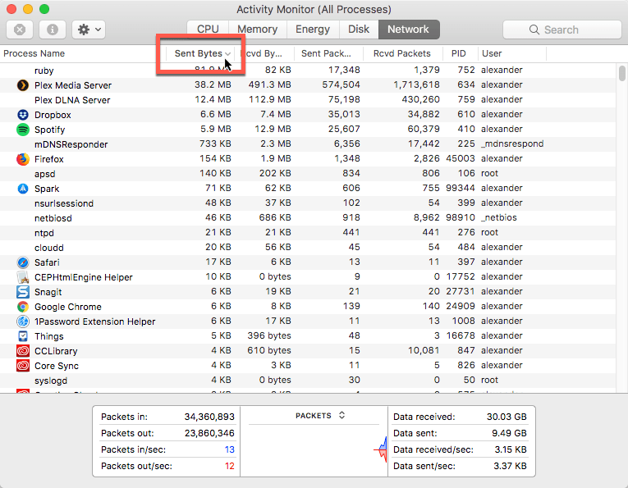Screen dimensions: 628x488
Task: Open the gear actions dropdown menu
Action: (x=88, y=30)
